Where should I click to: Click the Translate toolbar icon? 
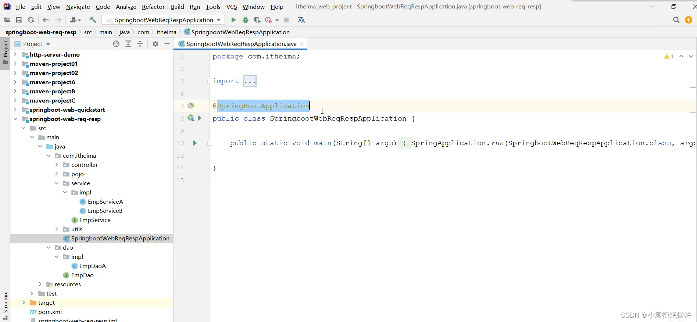[x=301, y=20]
